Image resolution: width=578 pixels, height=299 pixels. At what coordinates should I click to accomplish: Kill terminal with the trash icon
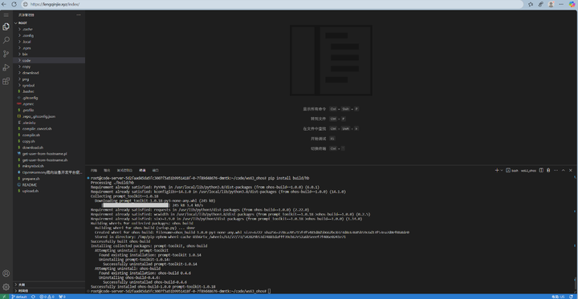tap(548, 171)
